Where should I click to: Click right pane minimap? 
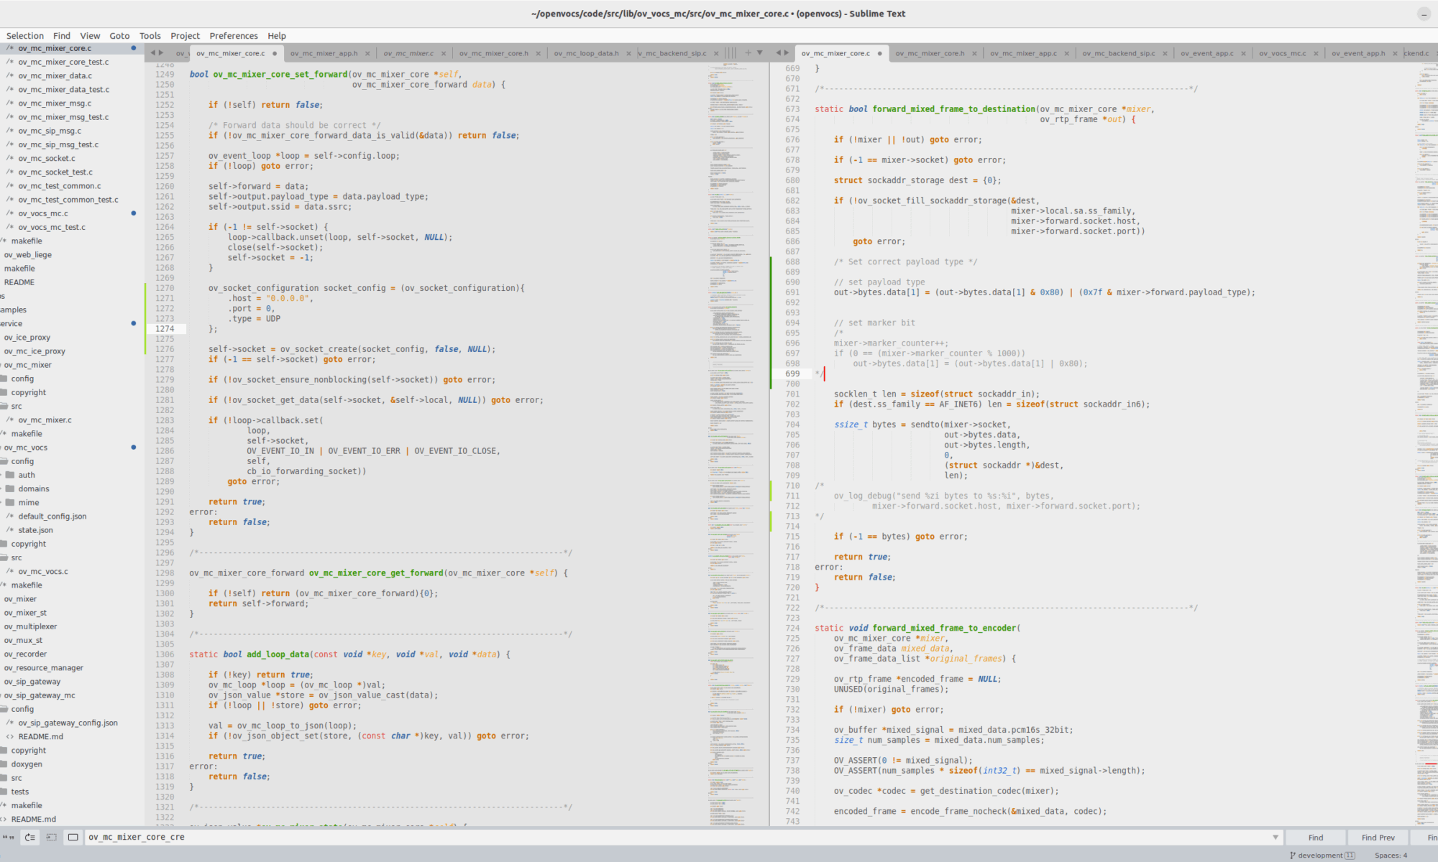[x=1427, y=444]
